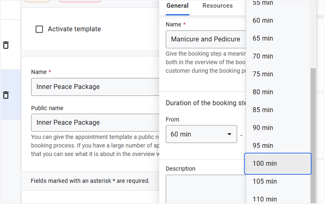Screen dimensions: 324x204
Task: Switch to the General tab
Action: click(177, 6)
